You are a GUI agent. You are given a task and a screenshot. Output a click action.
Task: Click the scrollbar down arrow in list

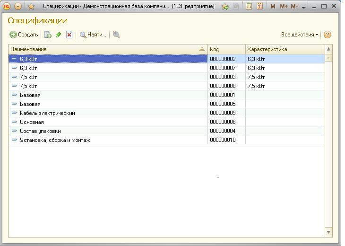coord(329,232)
